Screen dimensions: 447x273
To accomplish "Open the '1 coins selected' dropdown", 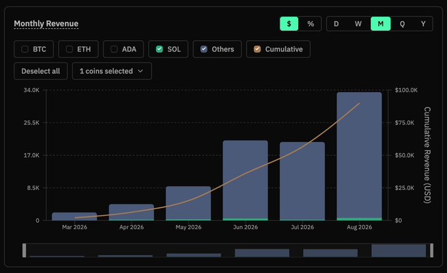I will 112,71.
